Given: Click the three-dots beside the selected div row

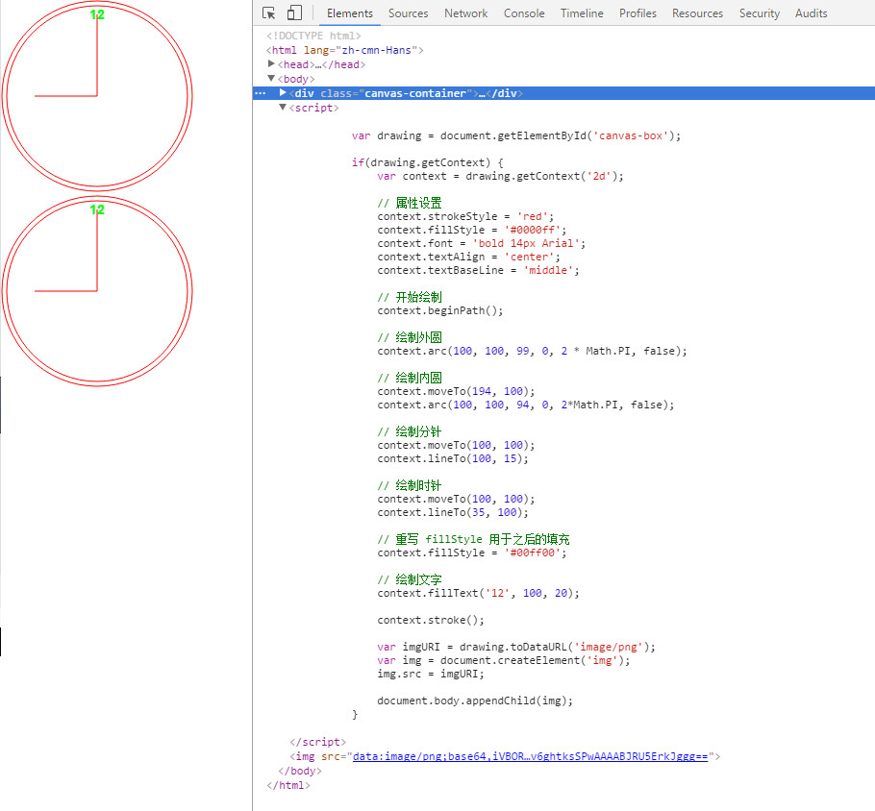Looking at the screenshot, I should pyautogui.click(x=260, y=93).
